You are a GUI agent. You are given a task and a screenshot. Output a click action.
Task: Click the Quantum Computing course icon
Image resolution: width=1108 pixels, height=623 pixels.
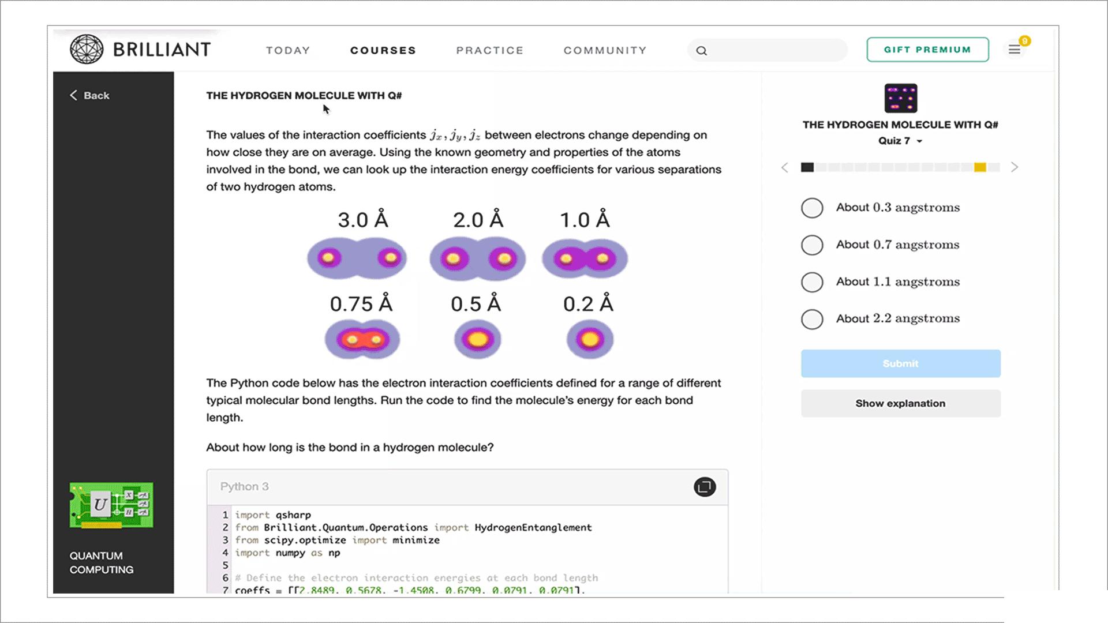tap(111, 505)
